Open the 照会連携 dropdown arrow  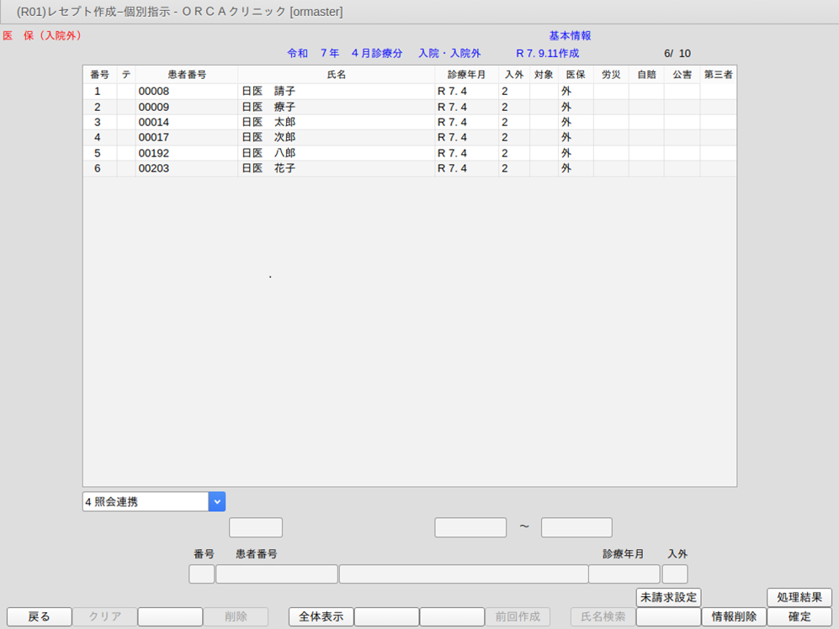(217, 502)
